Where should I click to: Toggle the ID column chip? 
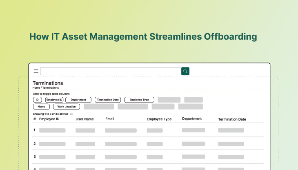point(37,100)
